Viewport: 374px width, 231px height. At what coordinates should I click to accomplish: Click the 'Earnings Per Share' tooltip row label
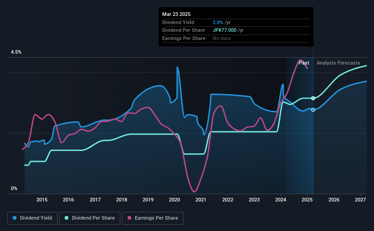pyautogui.click(x=184, y=38)
